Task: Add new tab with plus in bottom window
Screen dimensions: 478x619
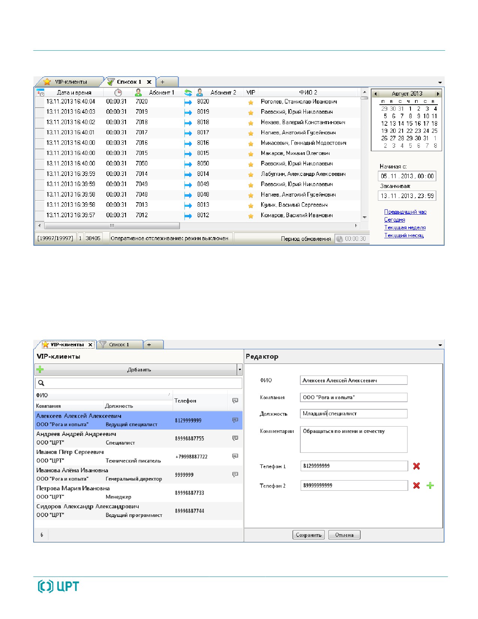Action: (x=149, y=345)
